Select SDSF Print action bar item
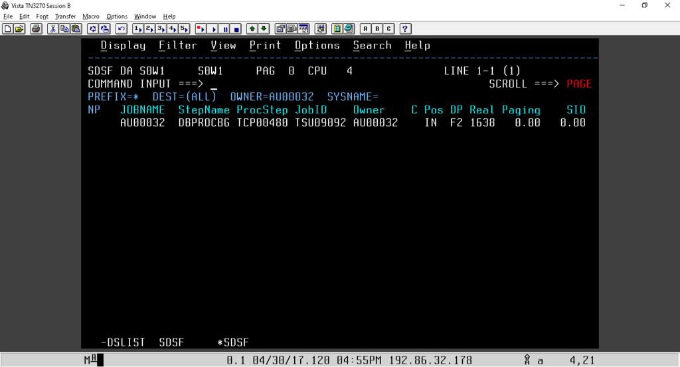Viewport: 680px width, 367px height. tap(266, 46)
